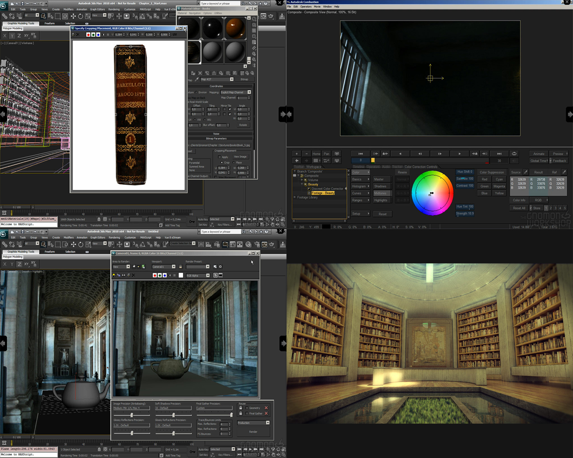This screenshot has width=573, height=458.
Task: Click the Save Image icon in render frame window
Action: coord(114,275)
